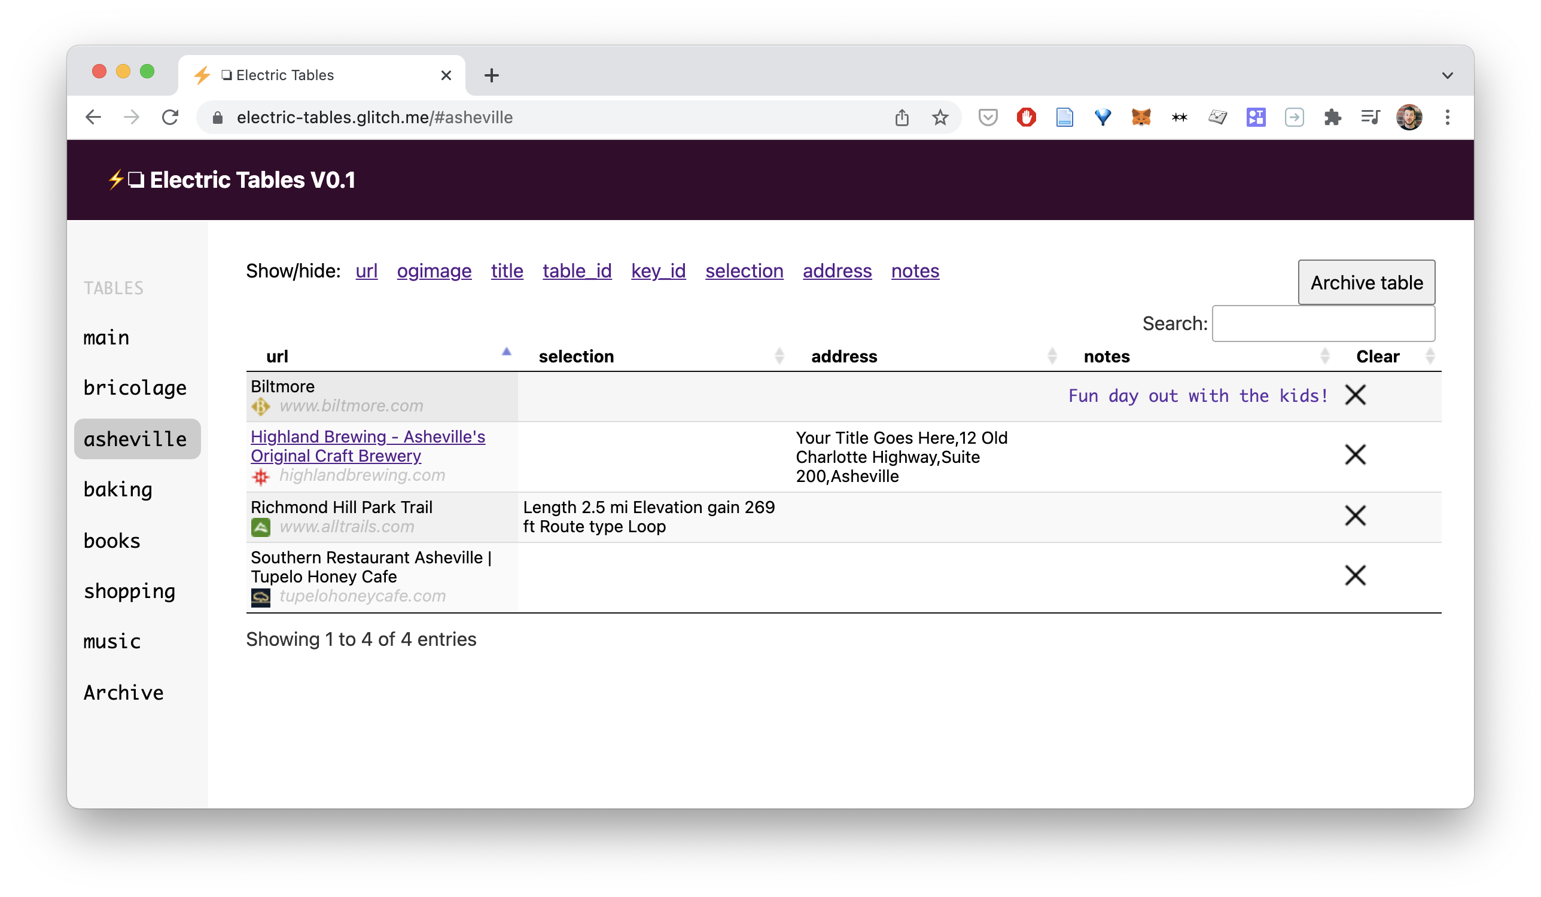The image size is (1541, 897).
Task: Open the books table
Action: tap(112, 541)
